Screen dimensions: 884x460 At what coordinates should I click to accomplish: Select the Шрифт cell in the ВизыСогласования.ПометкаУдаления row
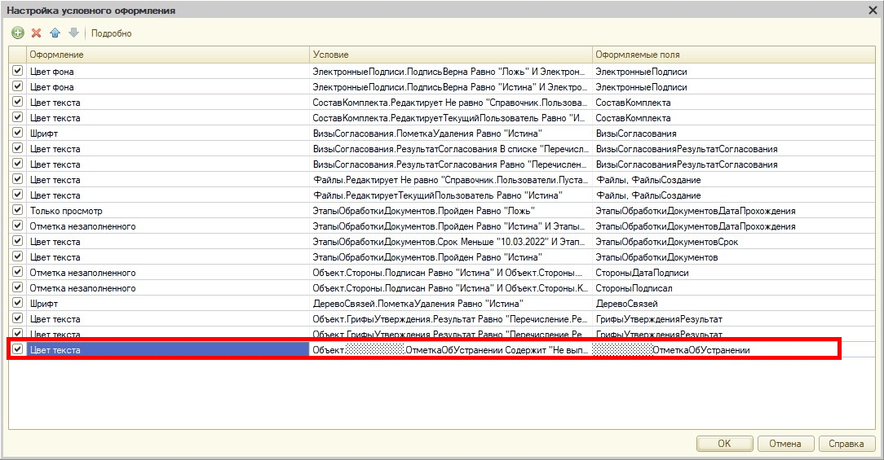pyautogui.click(x=167, y=134)
